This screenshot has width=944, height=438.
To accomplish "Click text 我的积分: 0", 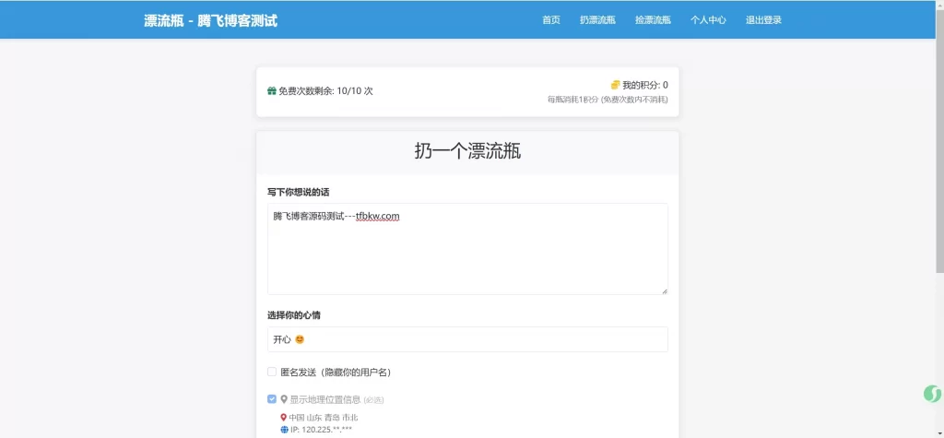I will point(644,85).
